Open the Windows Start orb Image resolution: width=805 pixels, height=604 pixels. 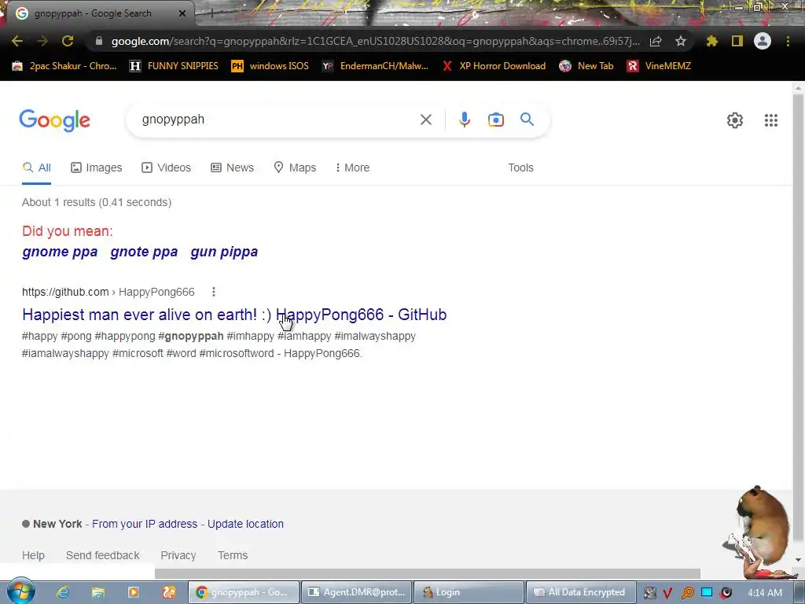tap(20, 591)
